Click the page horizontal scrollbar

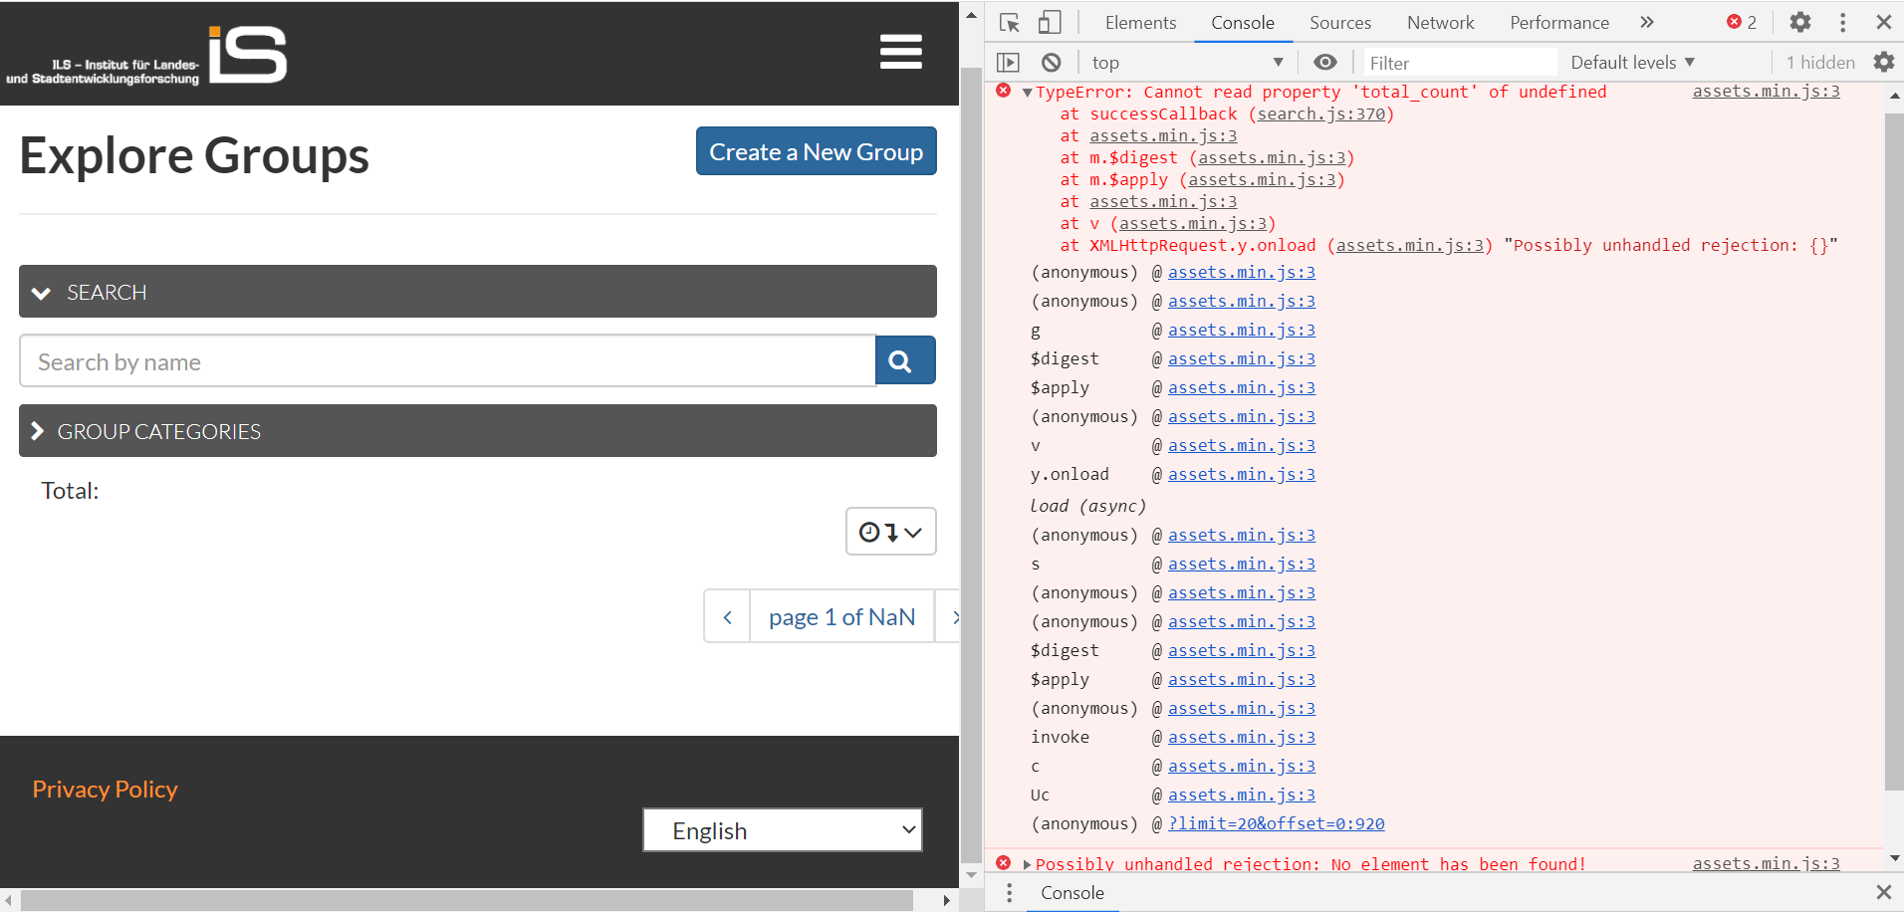467,900
